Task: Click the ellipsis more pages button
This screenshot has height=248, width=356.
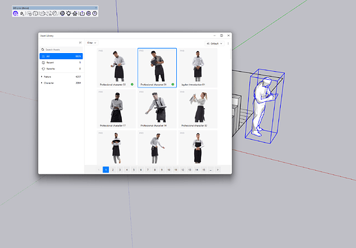Action: (211, 169)
